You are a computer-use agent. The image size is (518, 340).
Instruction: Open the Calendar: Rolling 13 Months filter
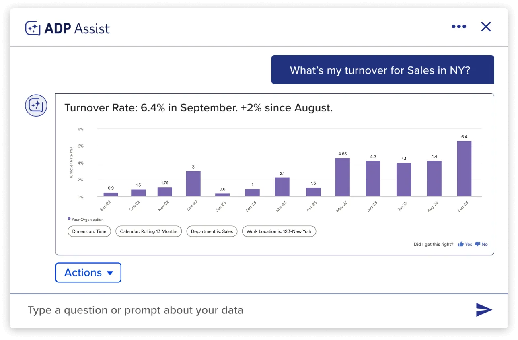click(x=148, y=231)
